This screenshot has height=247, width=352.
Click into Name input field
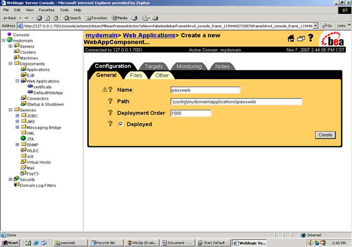(x=205, y=90)
